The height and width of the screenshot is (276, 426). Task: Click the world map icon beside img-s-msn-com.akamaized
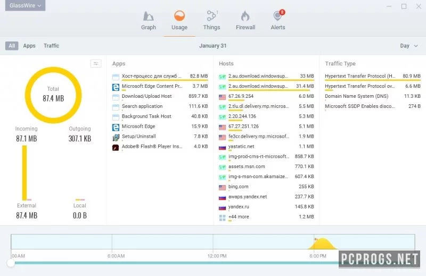[x=222, y=178]
